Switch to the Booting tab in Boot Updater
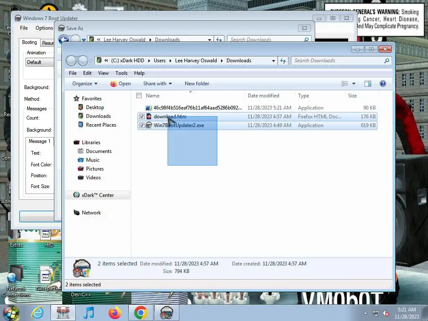The width and height of the screenshot is (428, 321). [30, 42]
